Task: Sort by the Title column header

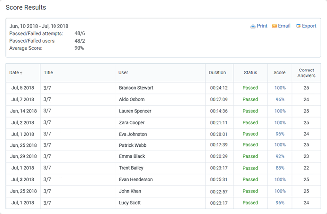Action: click(x=48, y=73)
